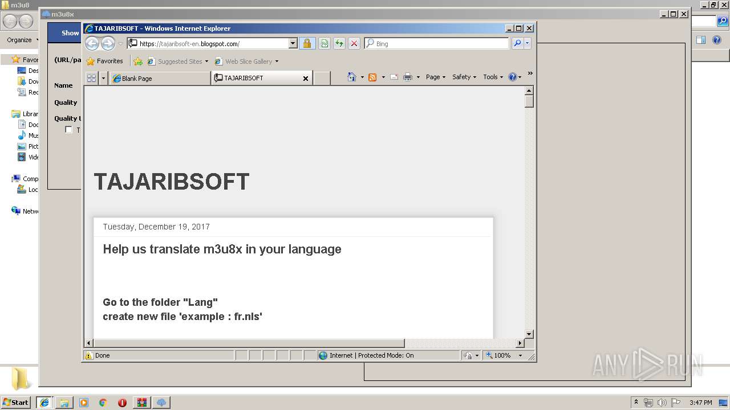Click the Explorer help question mark icon
Image resolution: width=730 pixels, height=410 pixels.
click(717, 40)
